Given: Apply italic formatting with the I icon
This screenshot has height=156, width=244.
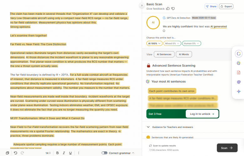Looking at the screenshot, I should (x=64, y=153).
